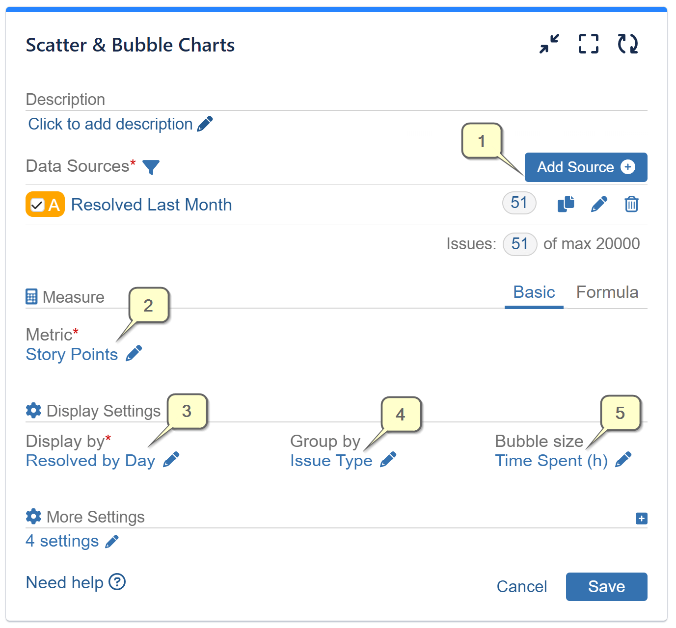Refresh the Scatter & Bubble chart
This screenshot has height=628, width=676.
tap(628, 44)
